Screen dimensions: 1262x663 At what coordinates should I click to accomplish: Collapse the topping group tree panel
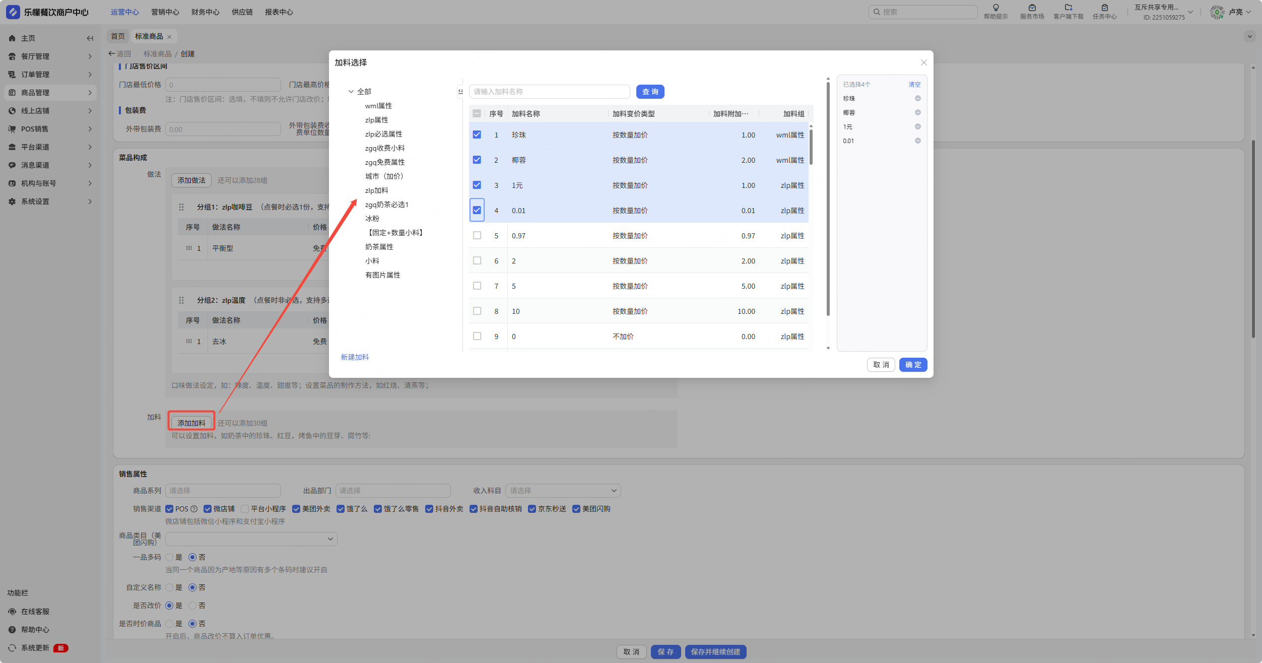pos(460,92)
